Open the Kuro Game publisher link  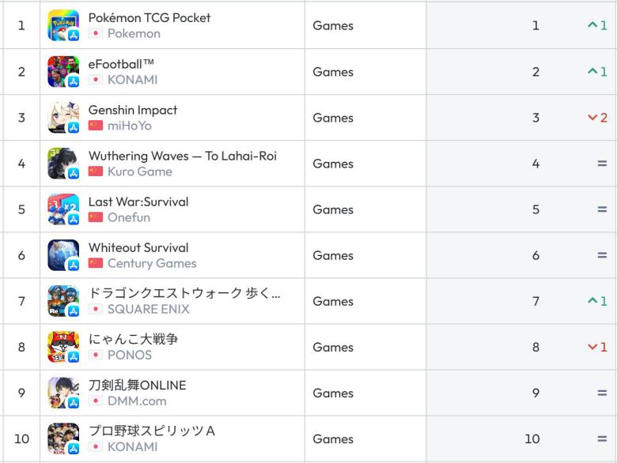point(139,171)
